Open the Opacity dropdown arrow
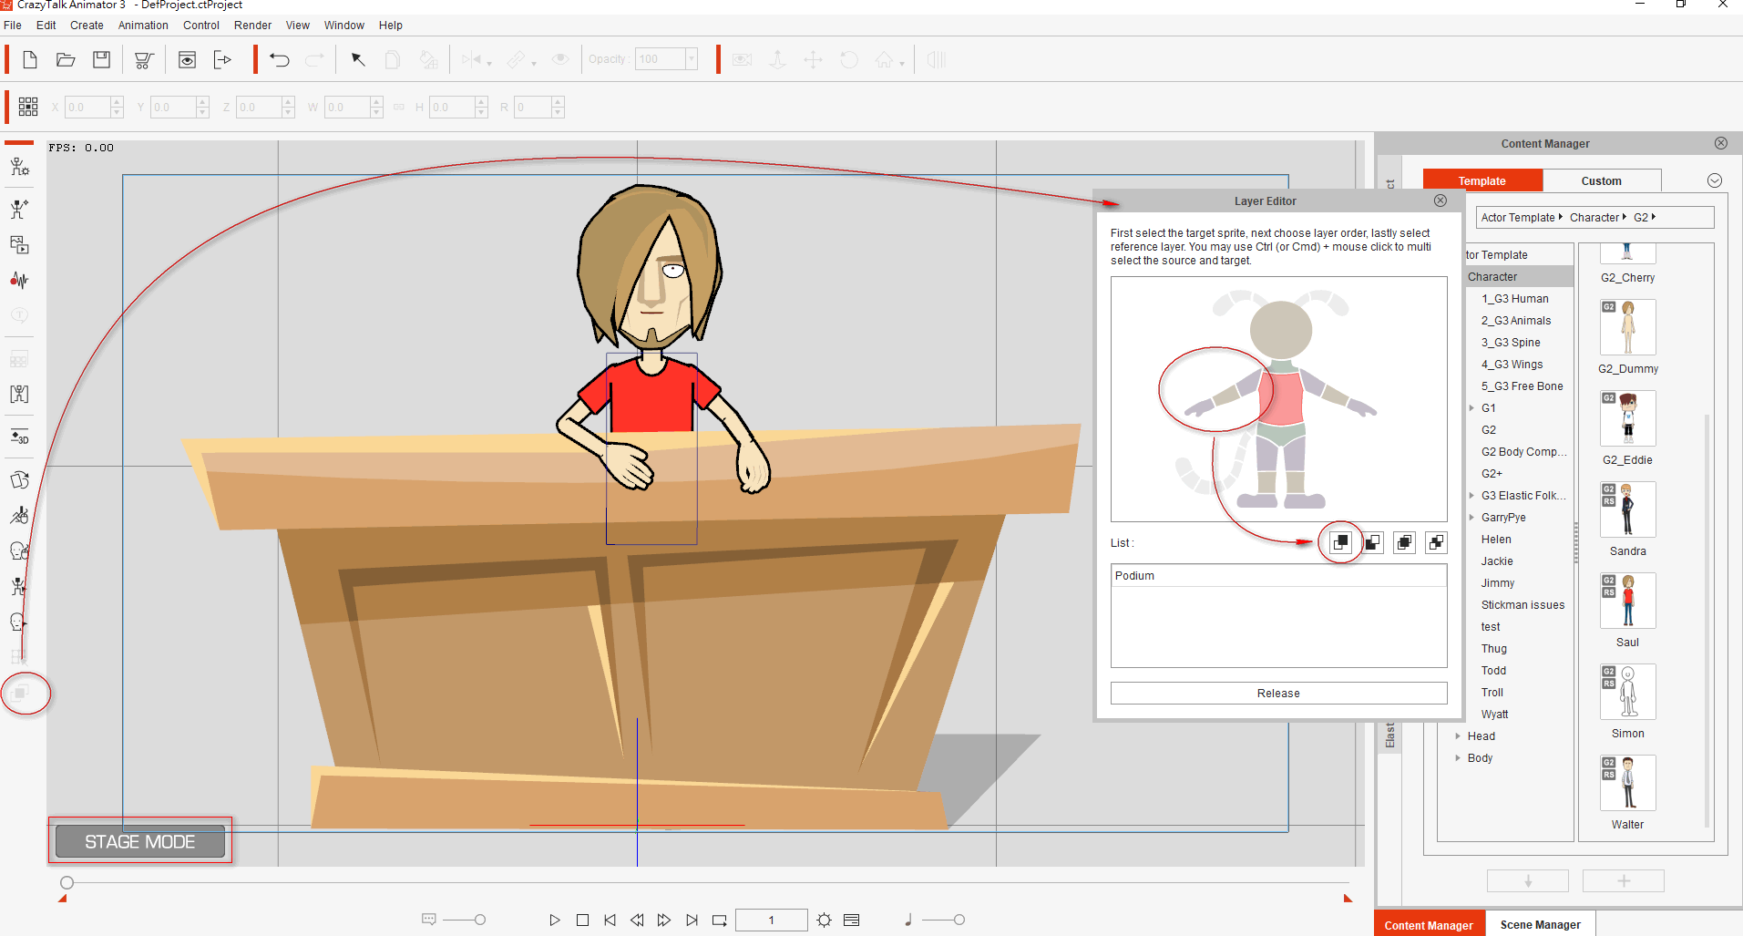 [692, 60]
